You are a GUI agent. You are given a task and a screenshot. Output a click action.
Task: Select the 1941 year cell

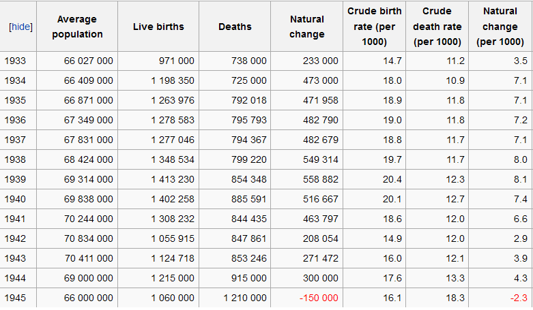15,219
